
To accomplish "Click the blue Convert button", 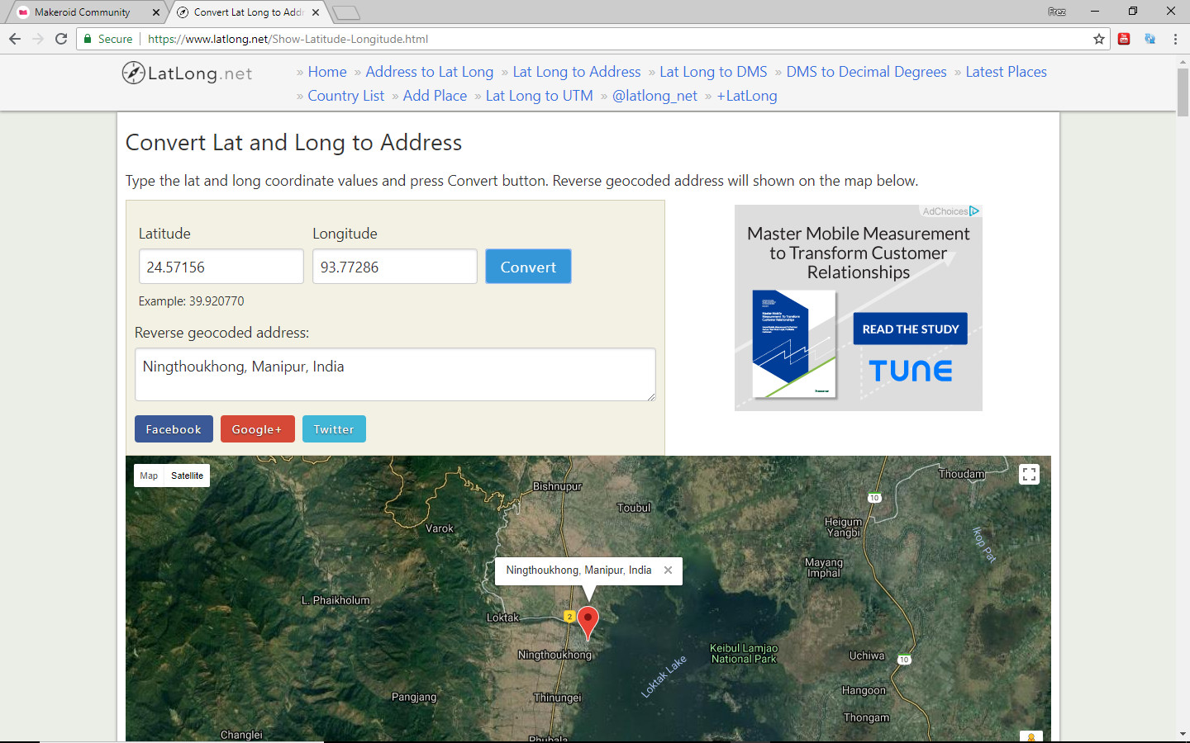I will (528, 267).
